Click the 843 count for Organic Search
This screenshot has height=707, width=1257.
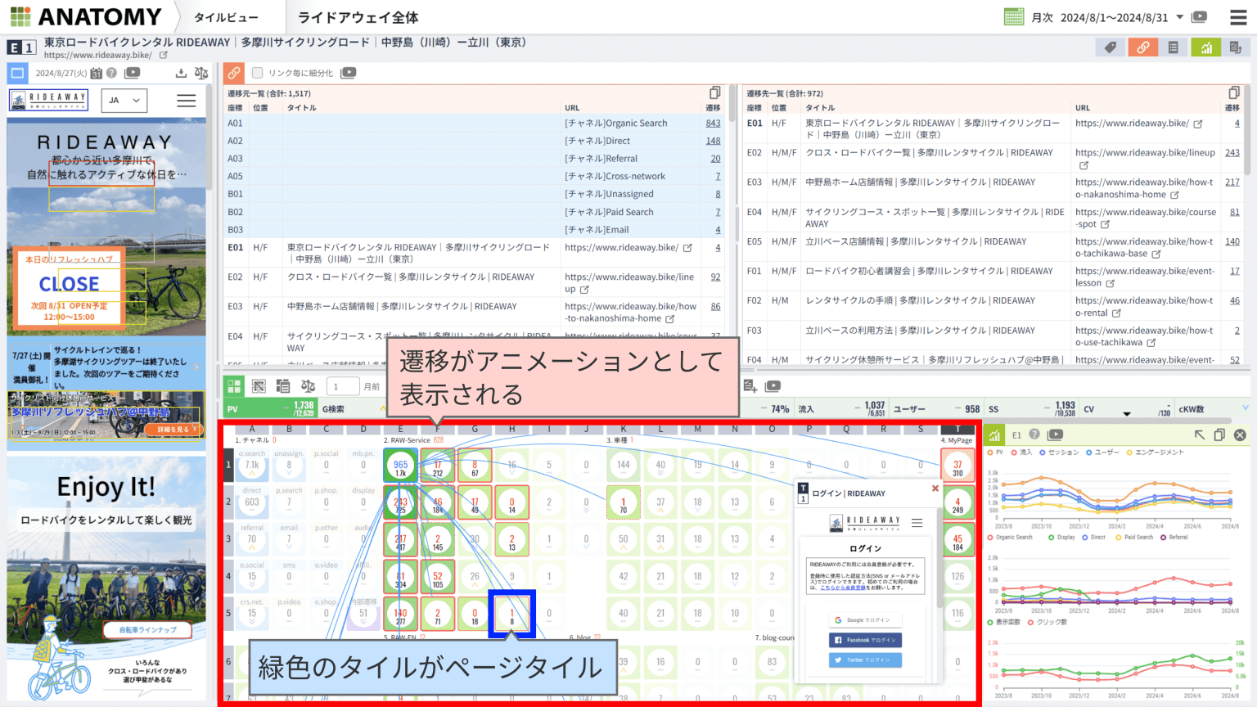(713, 124)
